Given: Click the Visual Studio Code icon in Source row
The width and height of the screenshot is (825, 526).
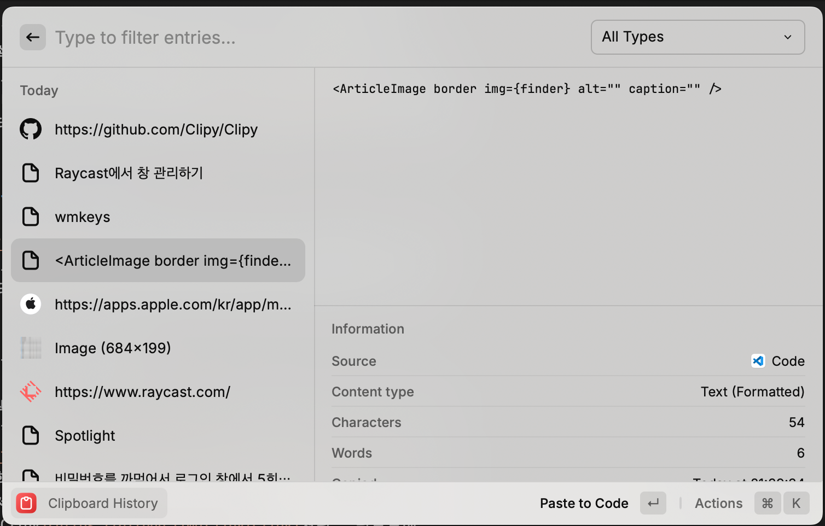Looking at the screenshot, I should coord(758,361).
